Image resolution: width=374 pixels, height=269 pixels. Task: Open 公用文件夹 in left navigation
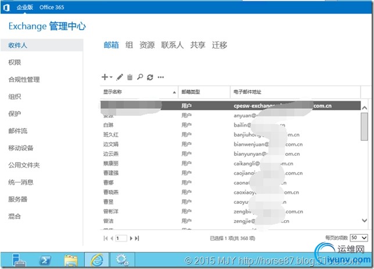click(24, 165)
